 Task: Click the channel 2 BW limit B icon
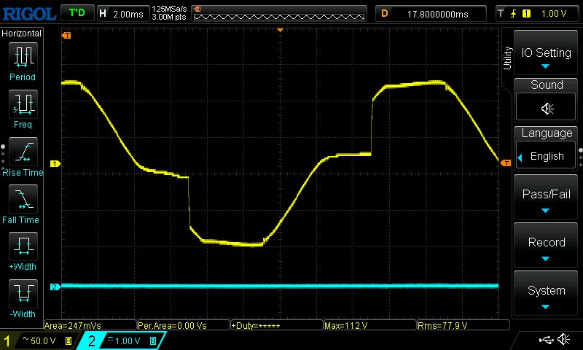tap(153, 341)
